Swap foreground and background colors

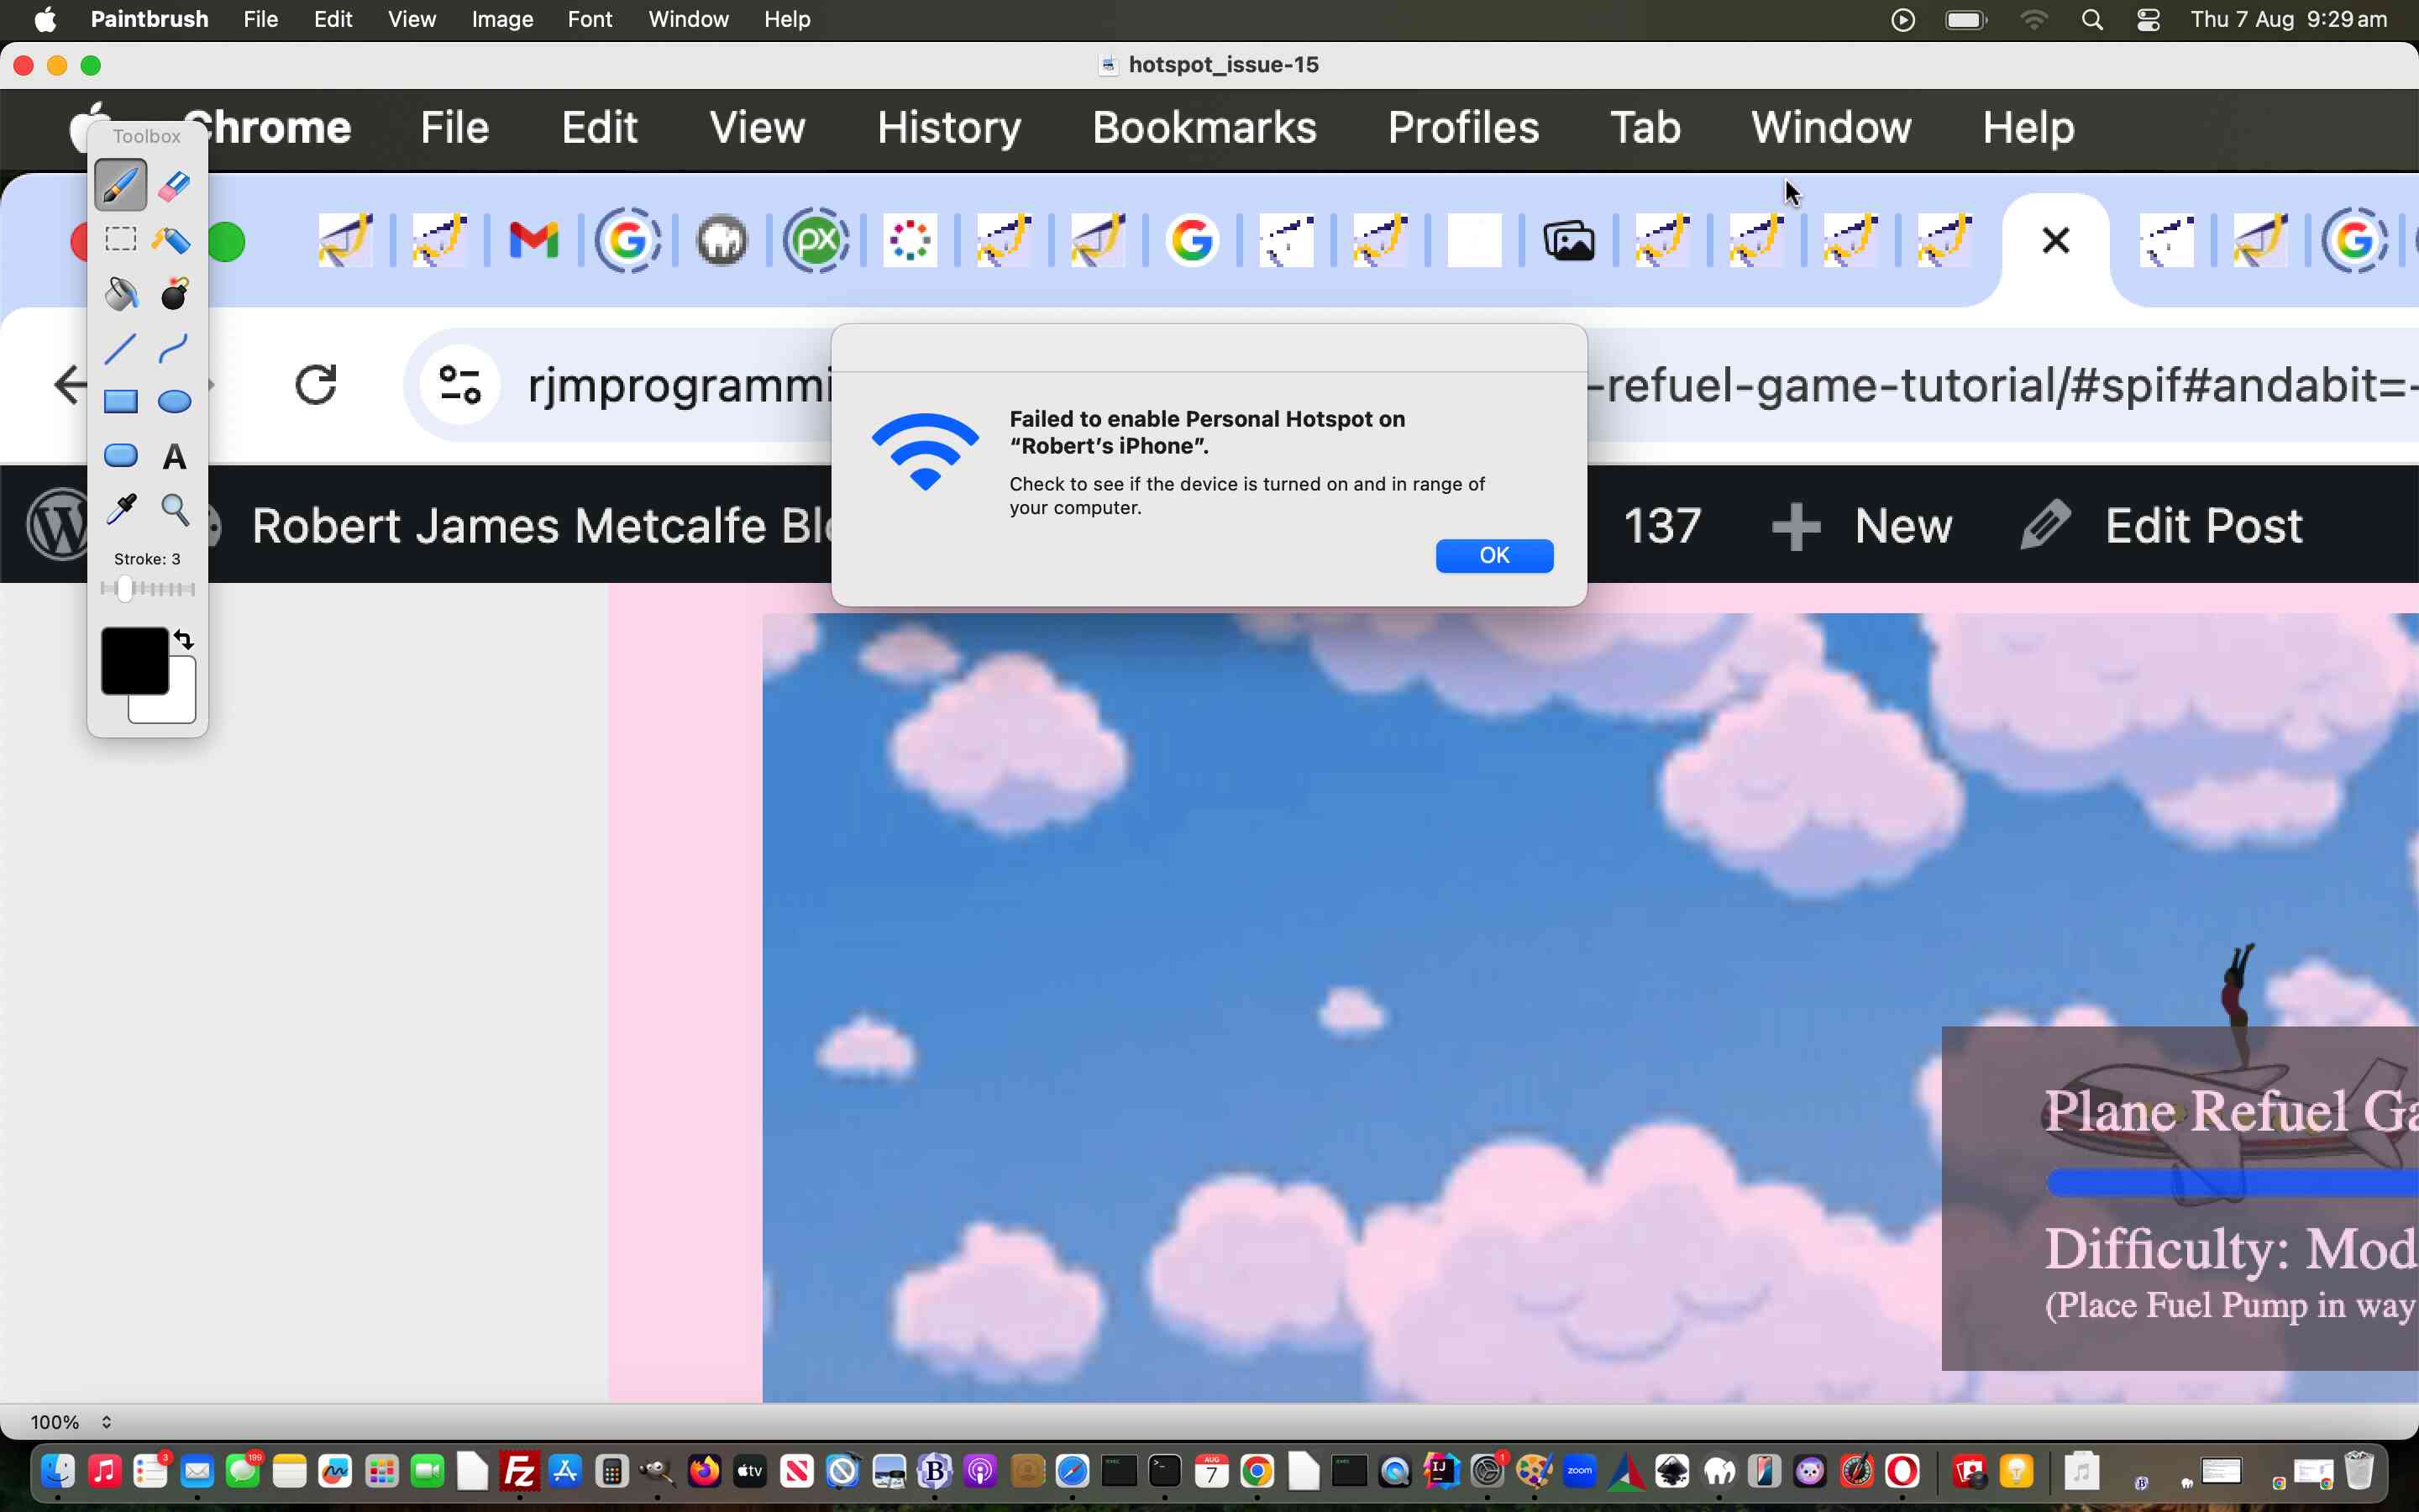click(x=184, y=639)
